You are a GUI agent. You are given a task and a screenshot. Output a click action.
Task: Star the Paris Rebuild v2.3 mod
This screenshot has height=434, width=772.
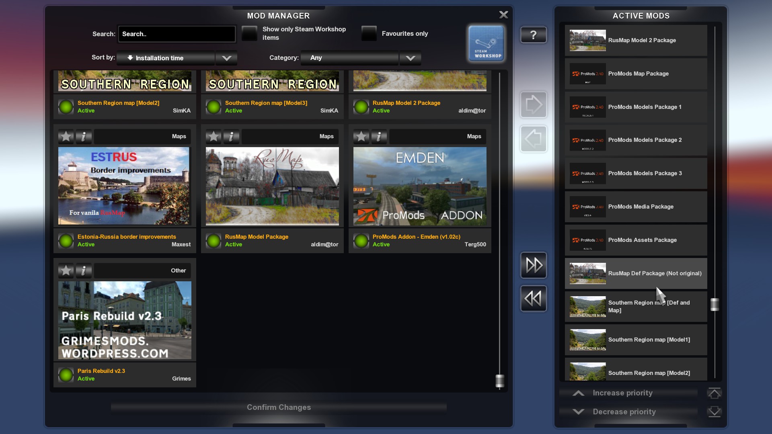click(x=66, y=271)
